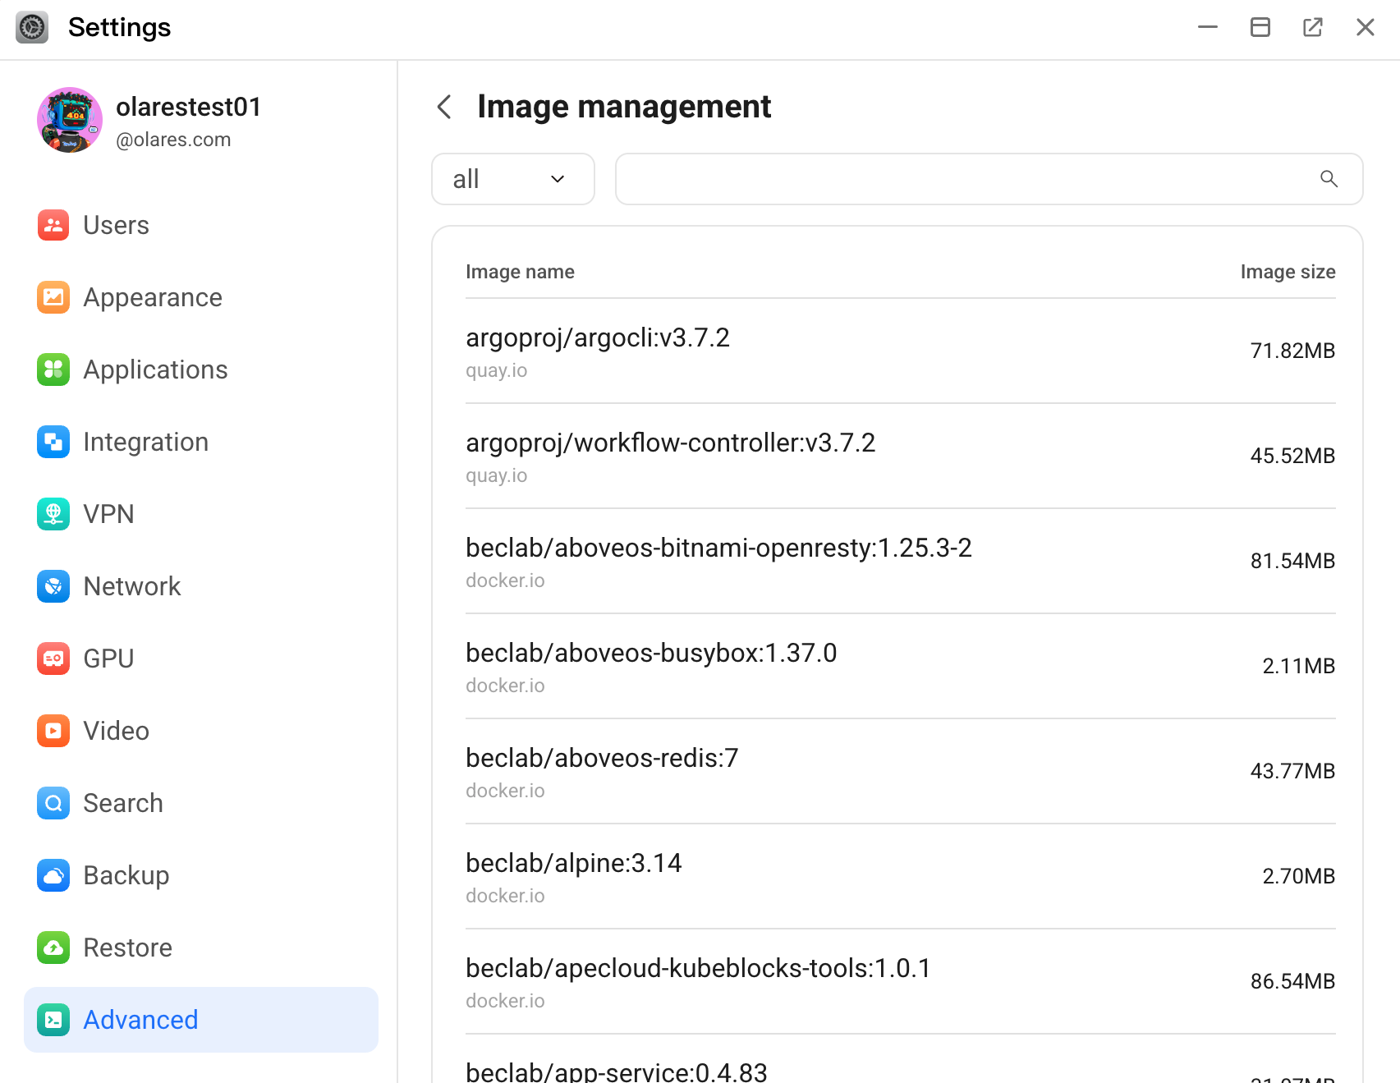Open the VPN settings icon
The width and height of the screenshot is (1400, 1083).
pos(53,514)
